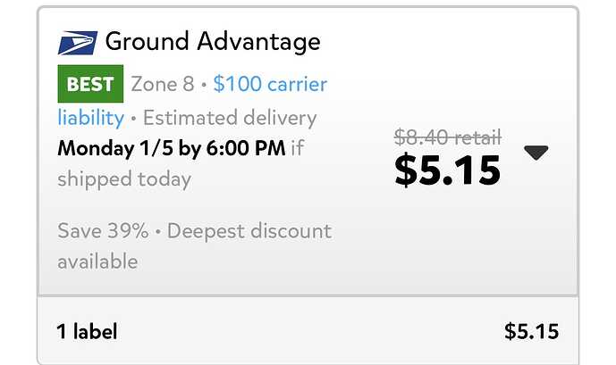
Task: Click the "shipped today" text
Action: coord(124,178)
